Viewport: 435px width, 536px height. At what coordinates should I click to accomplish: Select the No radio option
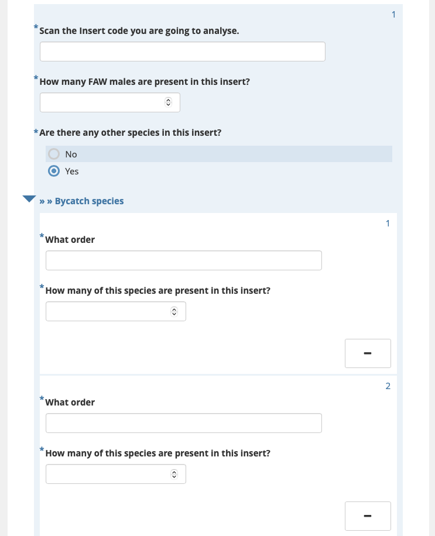click(x=54, y=154)
